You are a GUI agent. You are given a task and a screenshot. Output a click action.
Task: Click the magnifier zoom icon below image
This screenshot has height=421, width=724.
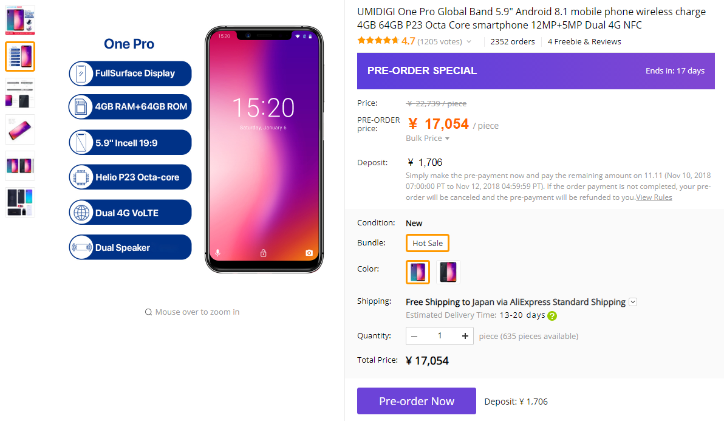click(x=148, y=312)
